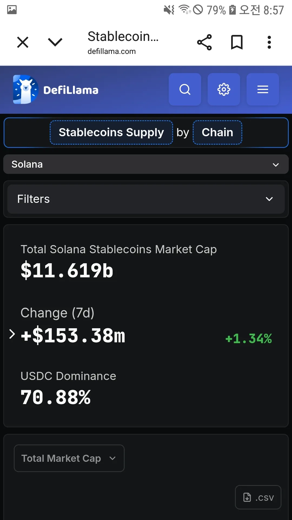
Task: Open DefiLlama search
Action: pos(185,89)
